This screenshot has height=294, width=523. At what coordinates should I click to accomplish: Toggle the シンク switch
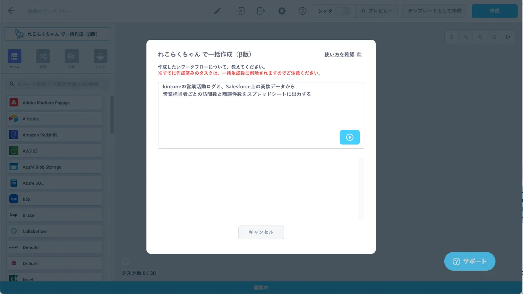(x=343, y=11)
